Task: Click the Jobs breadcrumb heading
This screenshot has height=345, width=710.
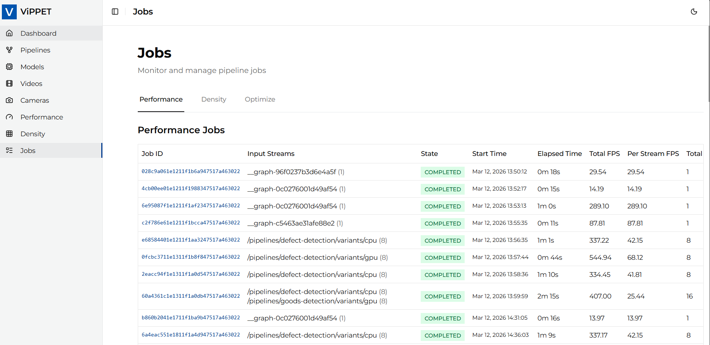Action: 142,12
